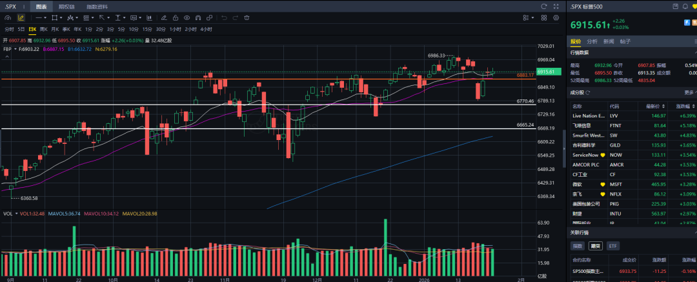
Task: Click the four-square grid layout icon
Action: 545,17
